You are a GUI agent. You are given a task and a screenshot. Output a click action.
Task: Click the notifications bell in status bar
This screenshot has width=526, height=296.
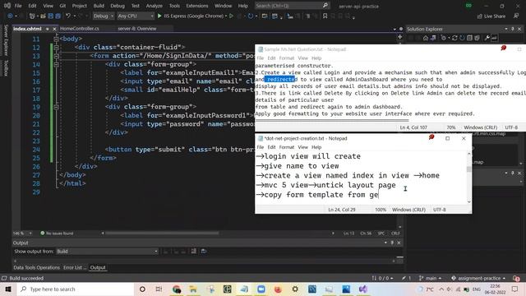click(x=516, y=278)
